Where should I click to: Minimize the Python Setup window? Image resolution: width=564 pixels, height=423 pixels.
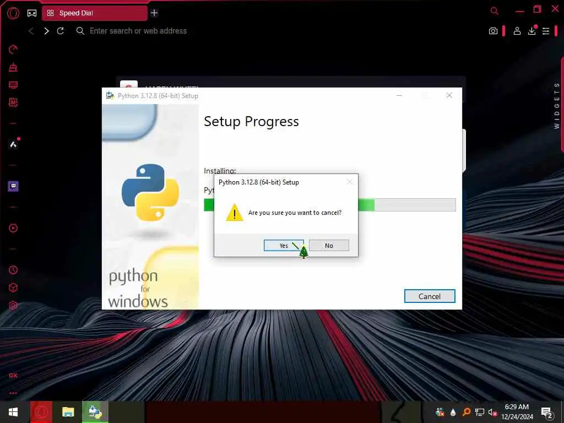pos(399,95)
